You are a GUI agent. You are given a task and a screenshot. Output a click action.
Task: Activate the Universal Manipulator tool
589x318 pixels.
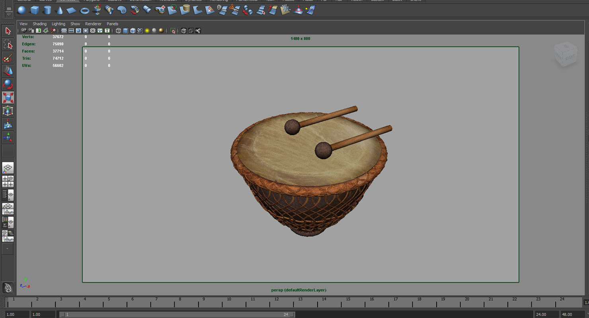click(x=8, y=111)
